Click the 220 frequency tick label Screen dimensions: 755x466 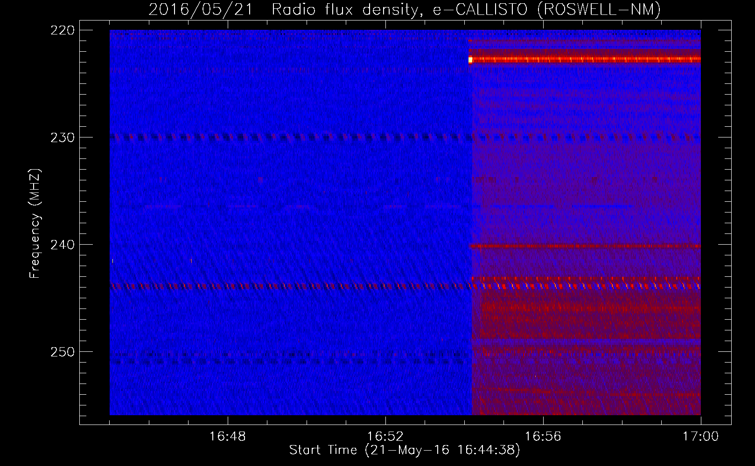[x=62, y=30]
